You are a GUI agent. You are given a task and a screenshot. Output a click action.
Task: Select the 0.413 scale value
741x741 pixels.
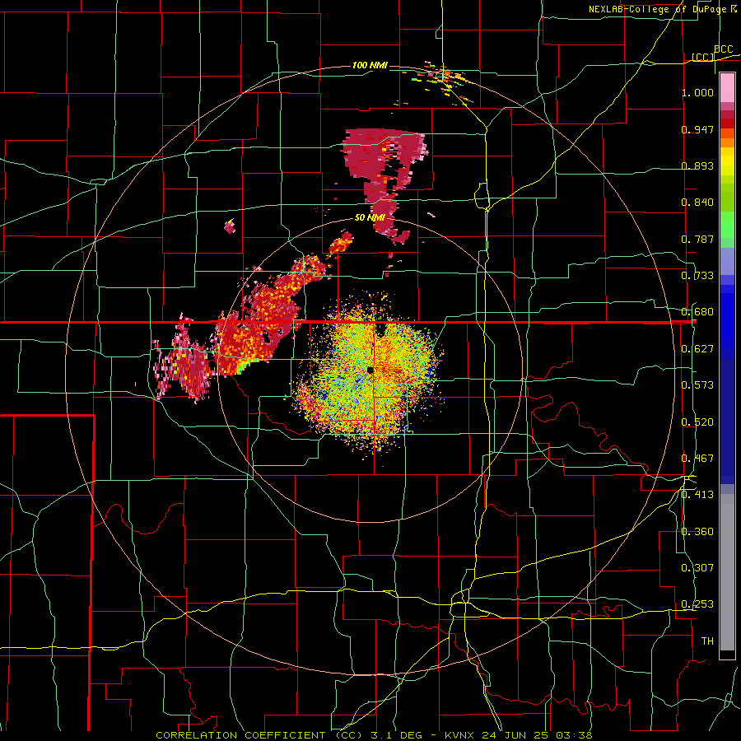(x=697, y=495)
